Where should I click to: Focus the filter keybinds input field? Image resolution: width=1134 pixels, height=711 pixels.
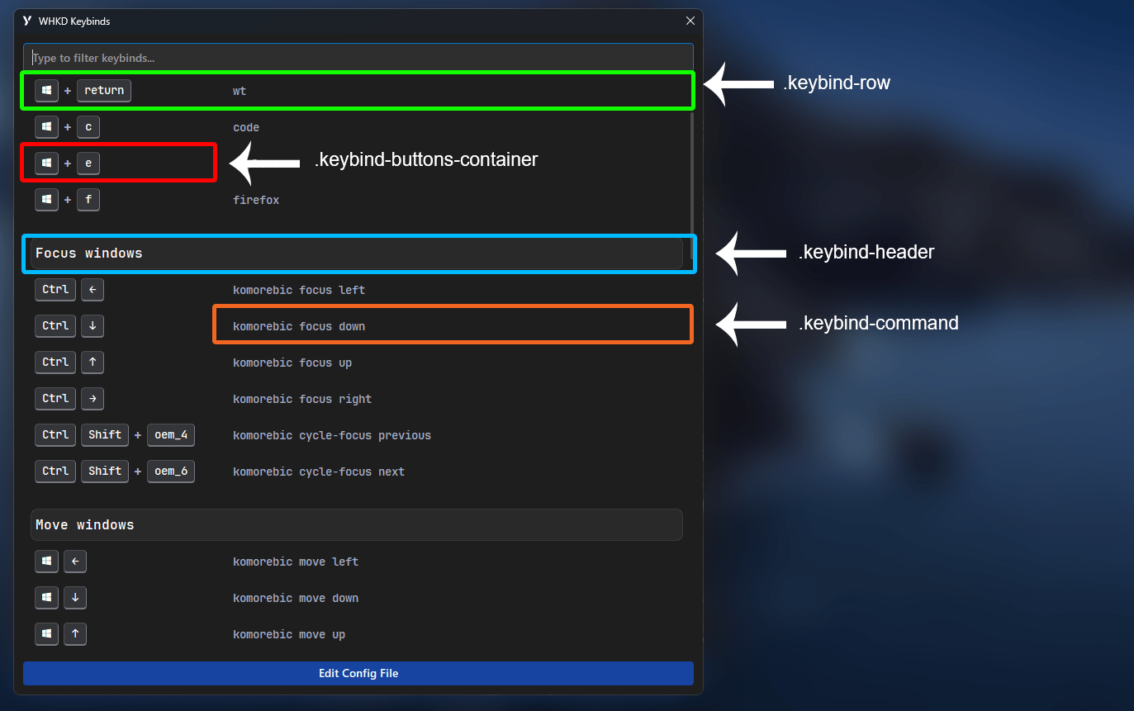click(x=358, y=58)
